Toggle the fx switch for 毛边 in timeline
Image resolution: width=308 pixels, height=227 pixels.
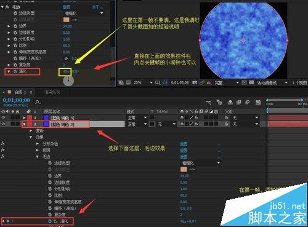3,156
